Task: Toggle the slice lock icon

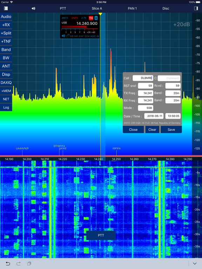Action: coord(67,36)
